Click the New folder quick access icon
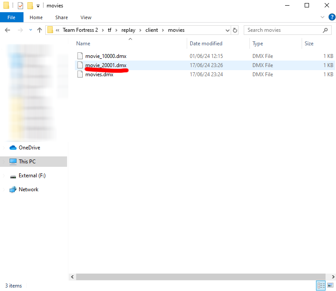This screenshot has width=336, height=291. (x=30, y=6)
